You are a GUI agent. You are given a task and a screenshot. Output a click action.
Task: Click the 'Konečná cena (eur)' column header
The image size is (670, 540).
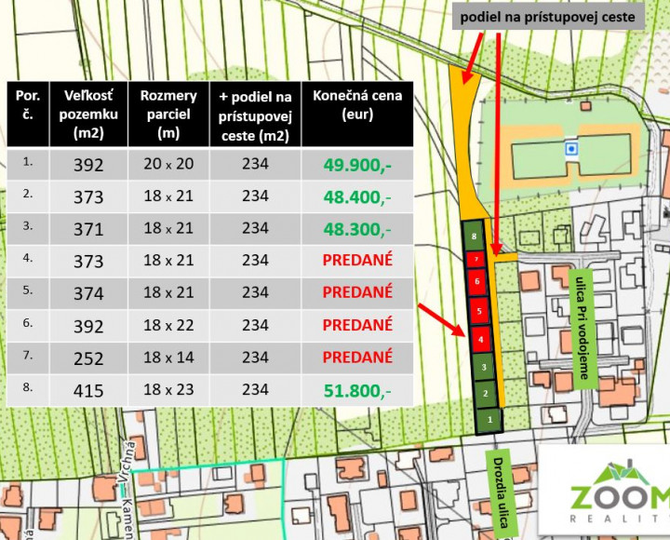(x=356, y=105)
